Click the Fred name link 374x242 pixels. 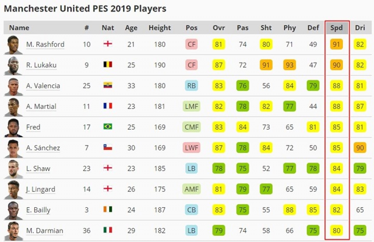pos(33,127)
